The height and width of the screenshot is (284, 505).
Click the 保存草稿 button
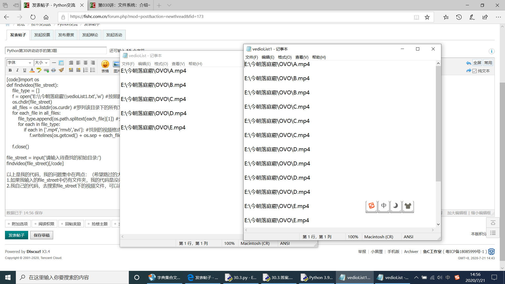click(42, 235)
